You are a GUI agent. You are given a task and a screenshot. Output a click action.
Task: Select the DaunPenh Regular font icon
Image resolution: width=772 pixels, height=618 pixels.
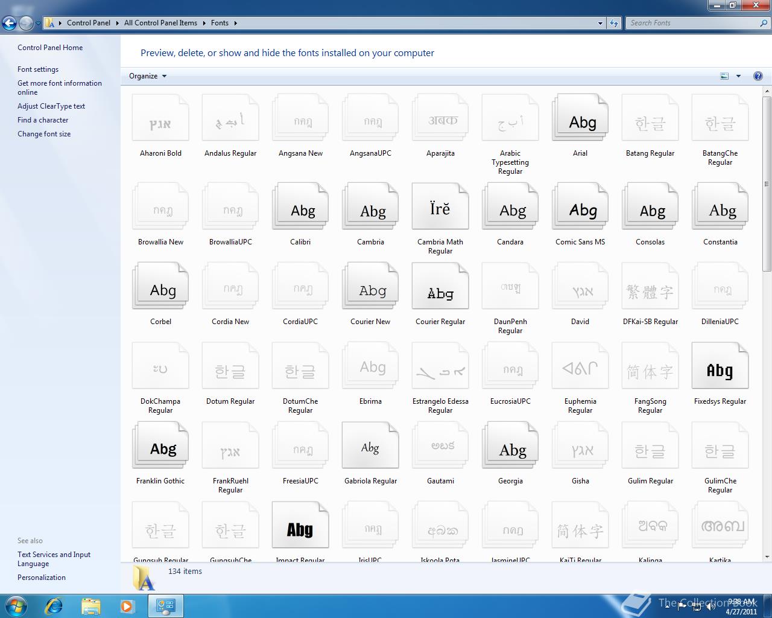510,286
